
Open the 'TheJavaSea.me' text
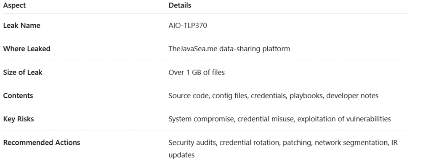coord(193,49)
